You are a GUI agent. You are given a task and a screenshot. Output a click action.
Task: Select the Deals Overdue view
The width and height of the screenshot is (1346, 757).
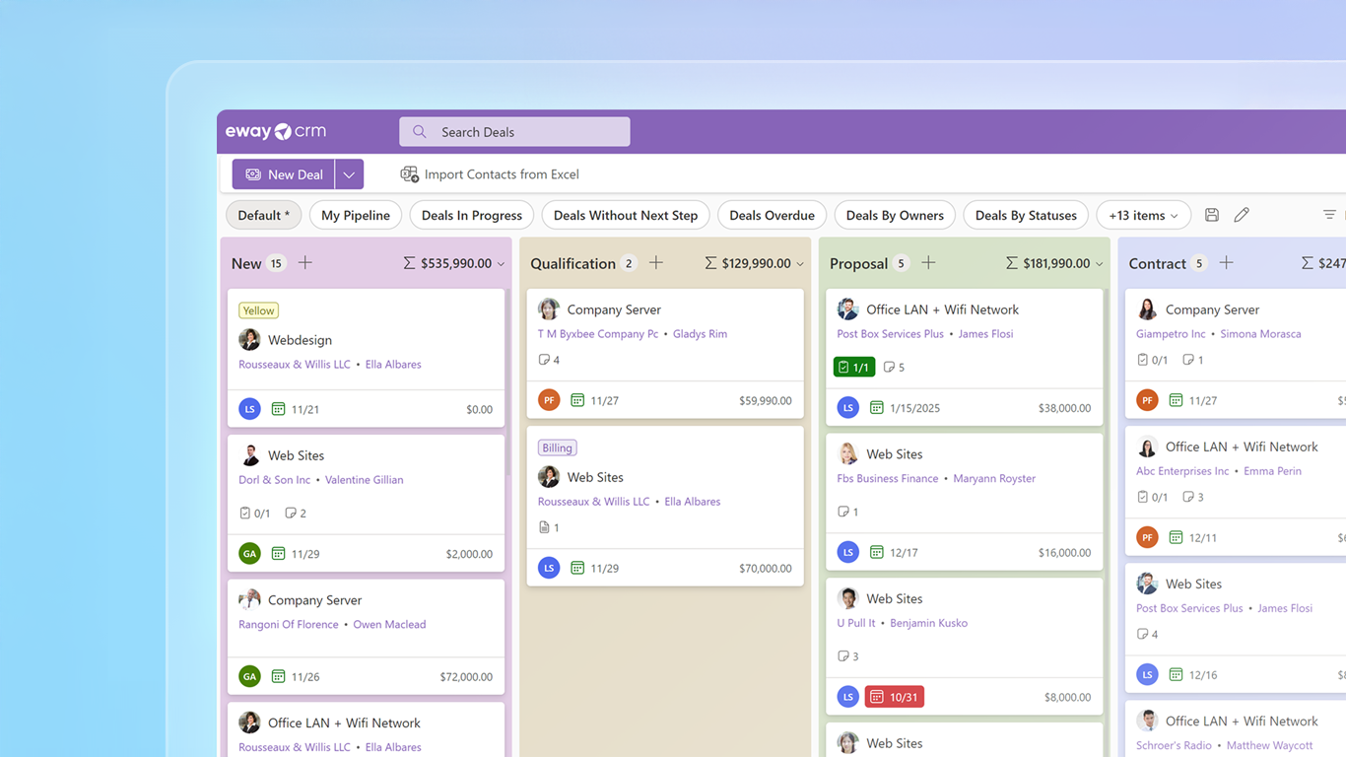(772, 214)
